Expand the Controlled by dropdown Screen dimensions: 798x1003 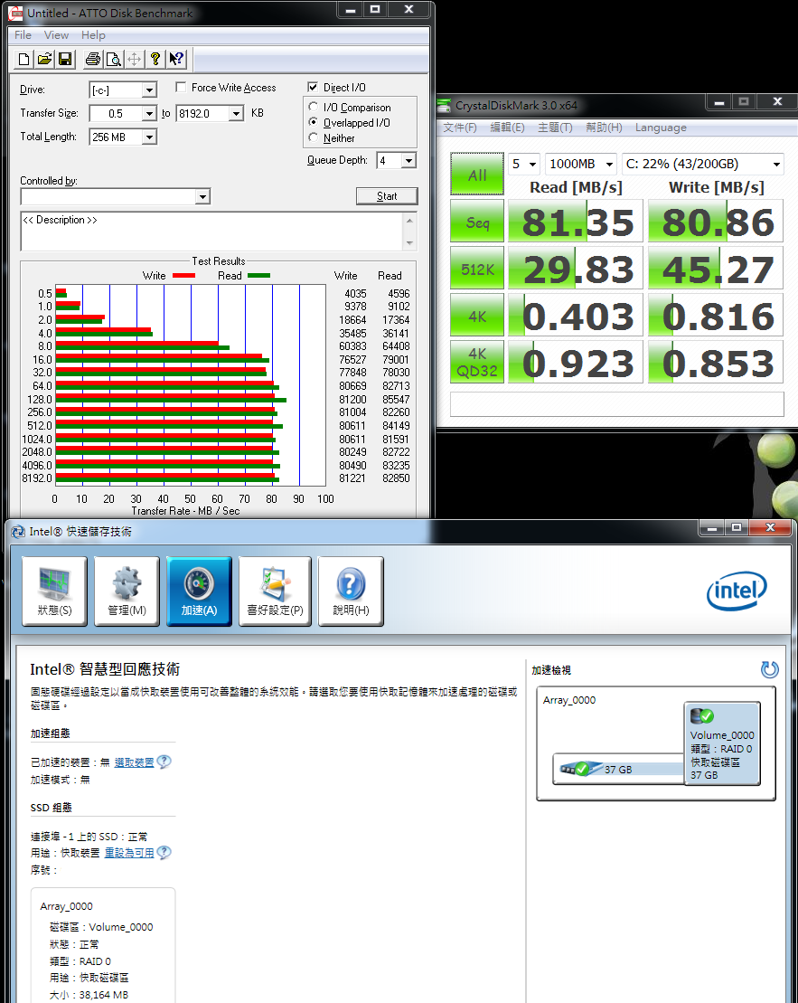coord(202,196)
